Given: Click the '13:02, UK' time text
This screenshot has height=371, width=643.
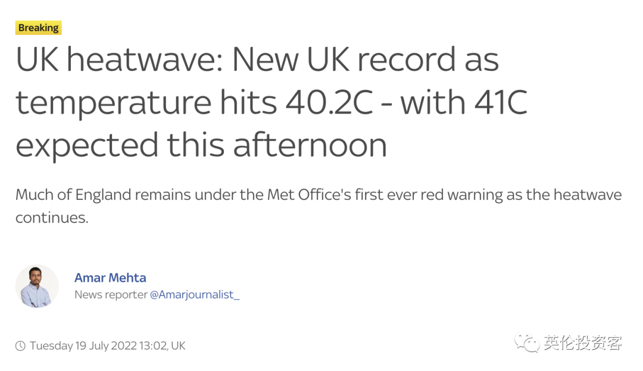Looking at the screenshot, I should 163,346.
